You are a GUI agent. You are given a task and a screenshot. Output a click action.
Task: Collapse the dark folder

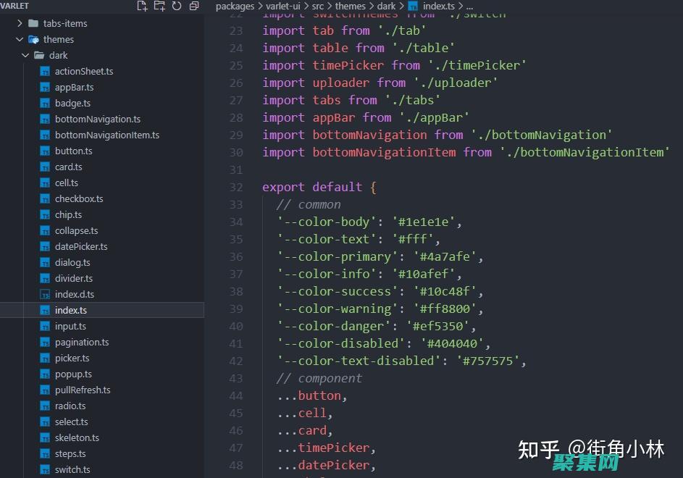(25, 55)
